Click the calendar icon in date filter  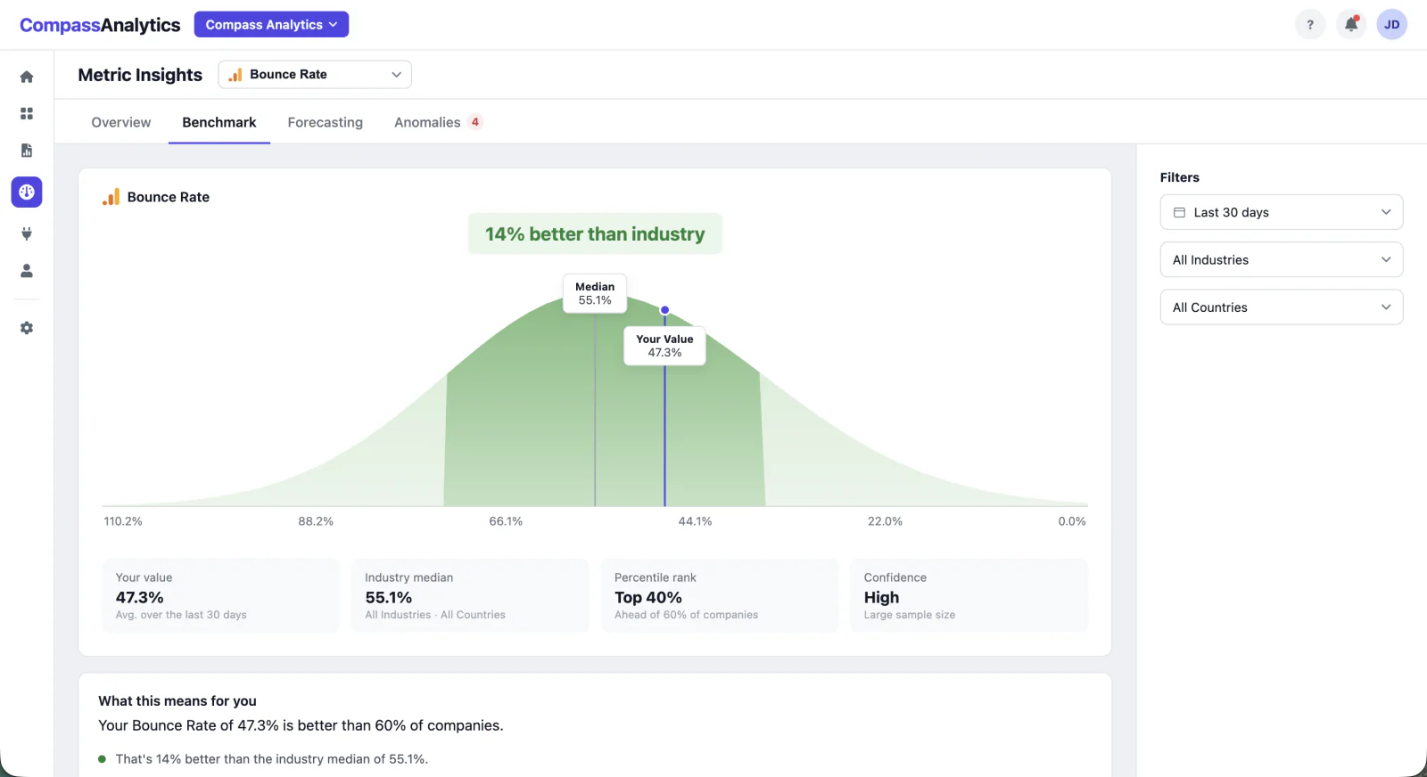(1179, 212)
